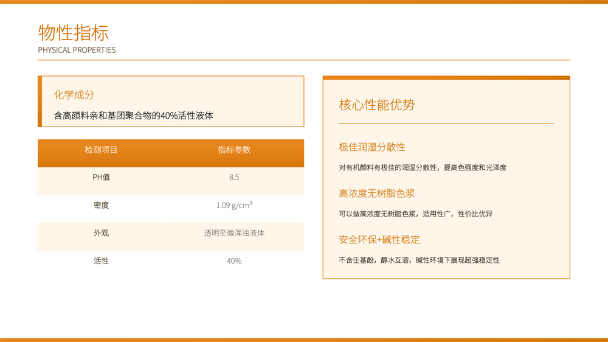
Task: Select the 密度 row label
Action: [x=101, y=205]
